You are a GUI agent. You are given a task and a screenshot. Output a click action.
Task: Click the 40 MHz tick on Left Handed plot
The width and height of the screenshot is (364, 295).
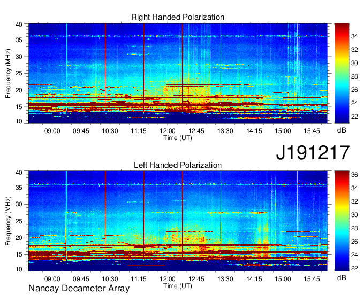pos(19,172)
